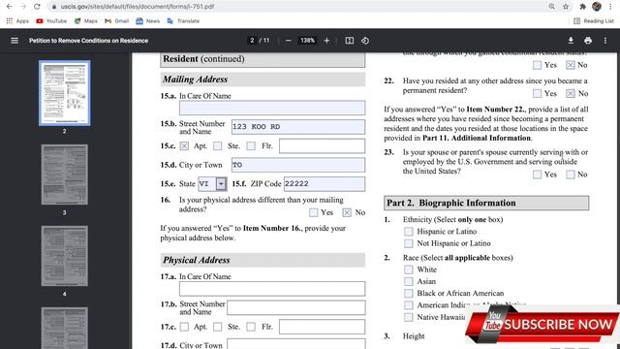The height and width of the screenshot is (349, 620).
Task: Toggle the PDF sidebar hamburger menu
Action: [15, 41]
